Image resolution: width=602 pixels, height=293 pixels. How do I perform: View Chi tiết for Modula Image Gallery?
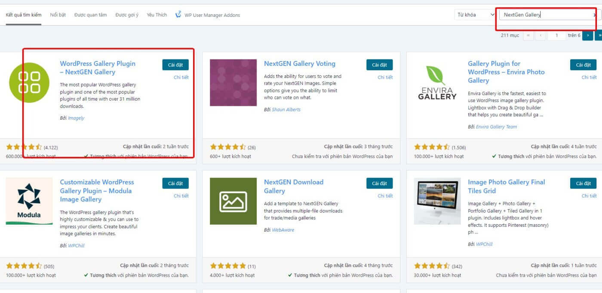tap(181, 196)
